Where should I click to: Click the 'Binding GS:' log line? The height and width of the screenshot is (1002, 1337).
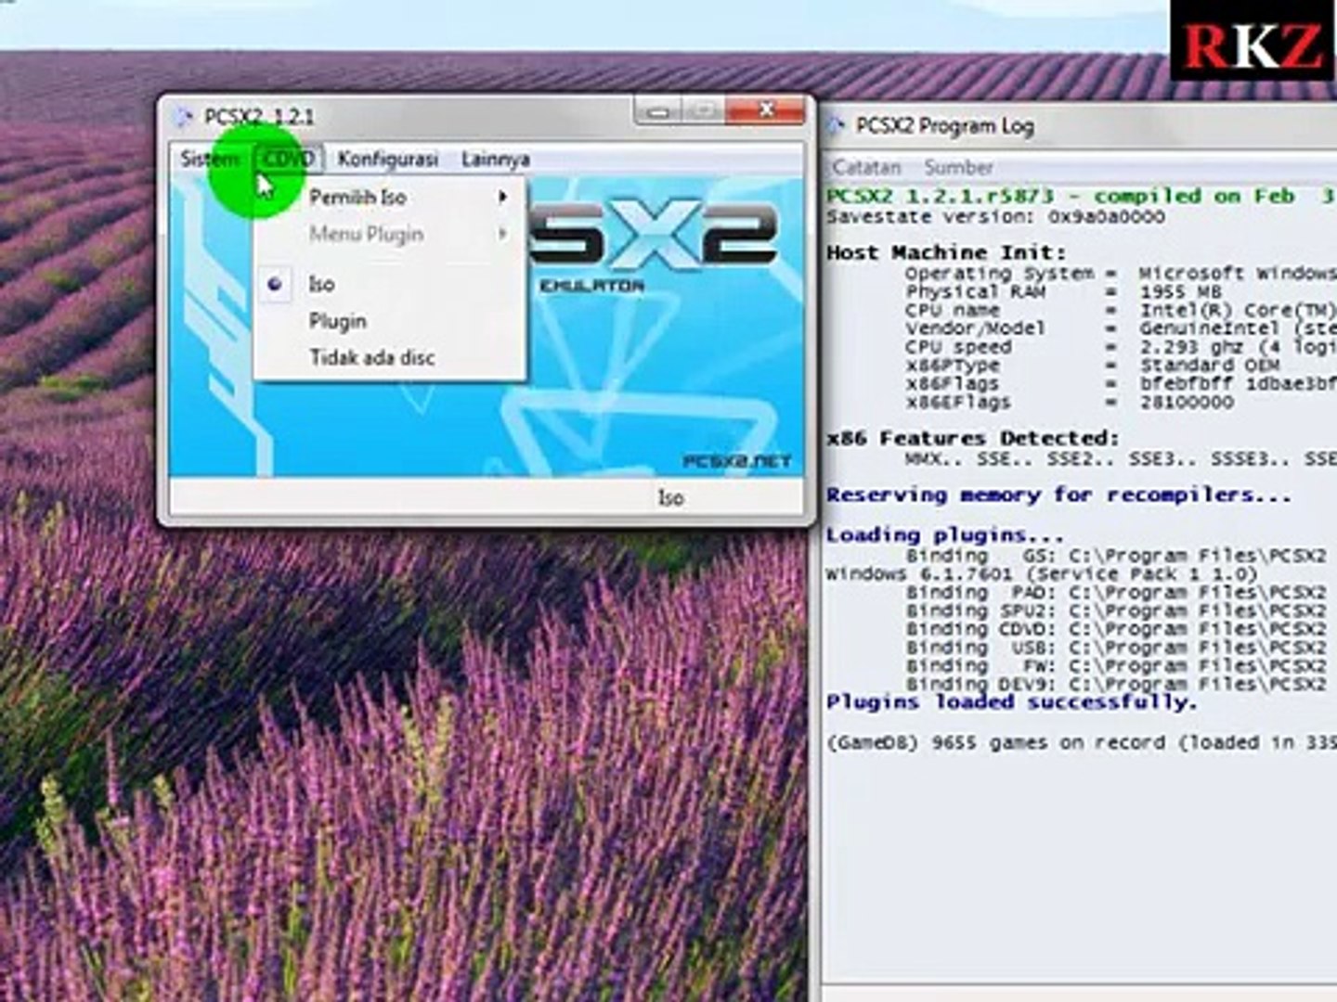pyautogui.click(x=1117, y=556)
